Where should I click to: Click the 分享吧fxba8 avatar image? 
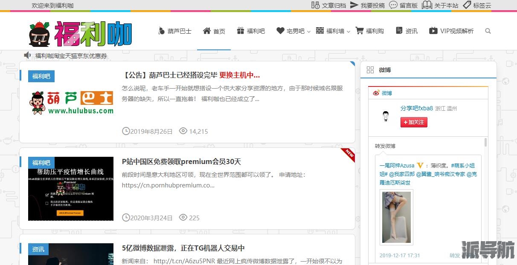[x=386, y=116]
